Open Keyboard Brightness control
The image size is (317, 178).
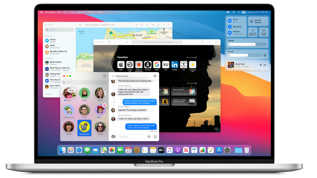[253, 32]
